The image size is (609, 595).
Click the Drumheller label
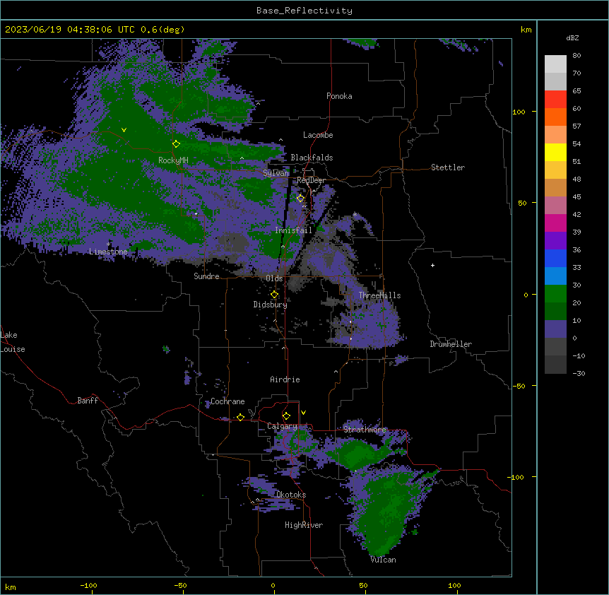tap(451, 344)
